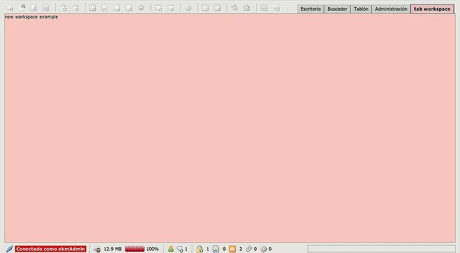This screenshot has height=253, width=460.
Task: Click the add property group icon
Action: (159, 8)
